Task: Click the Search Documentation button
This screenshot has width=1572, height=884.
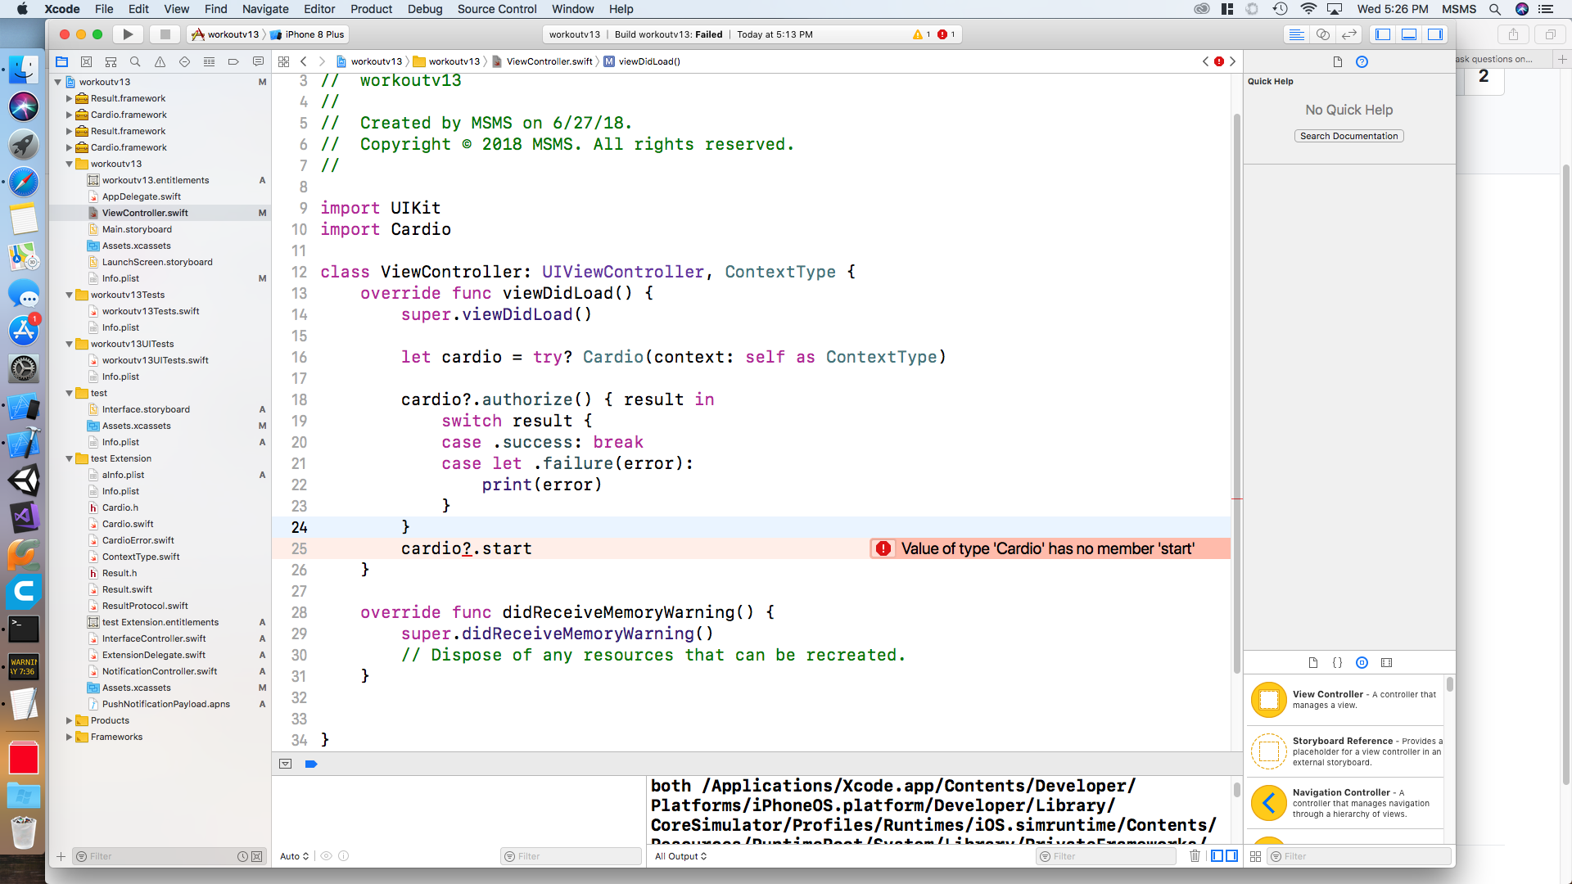Action: pyautogui.click(x=1348, y=136)
